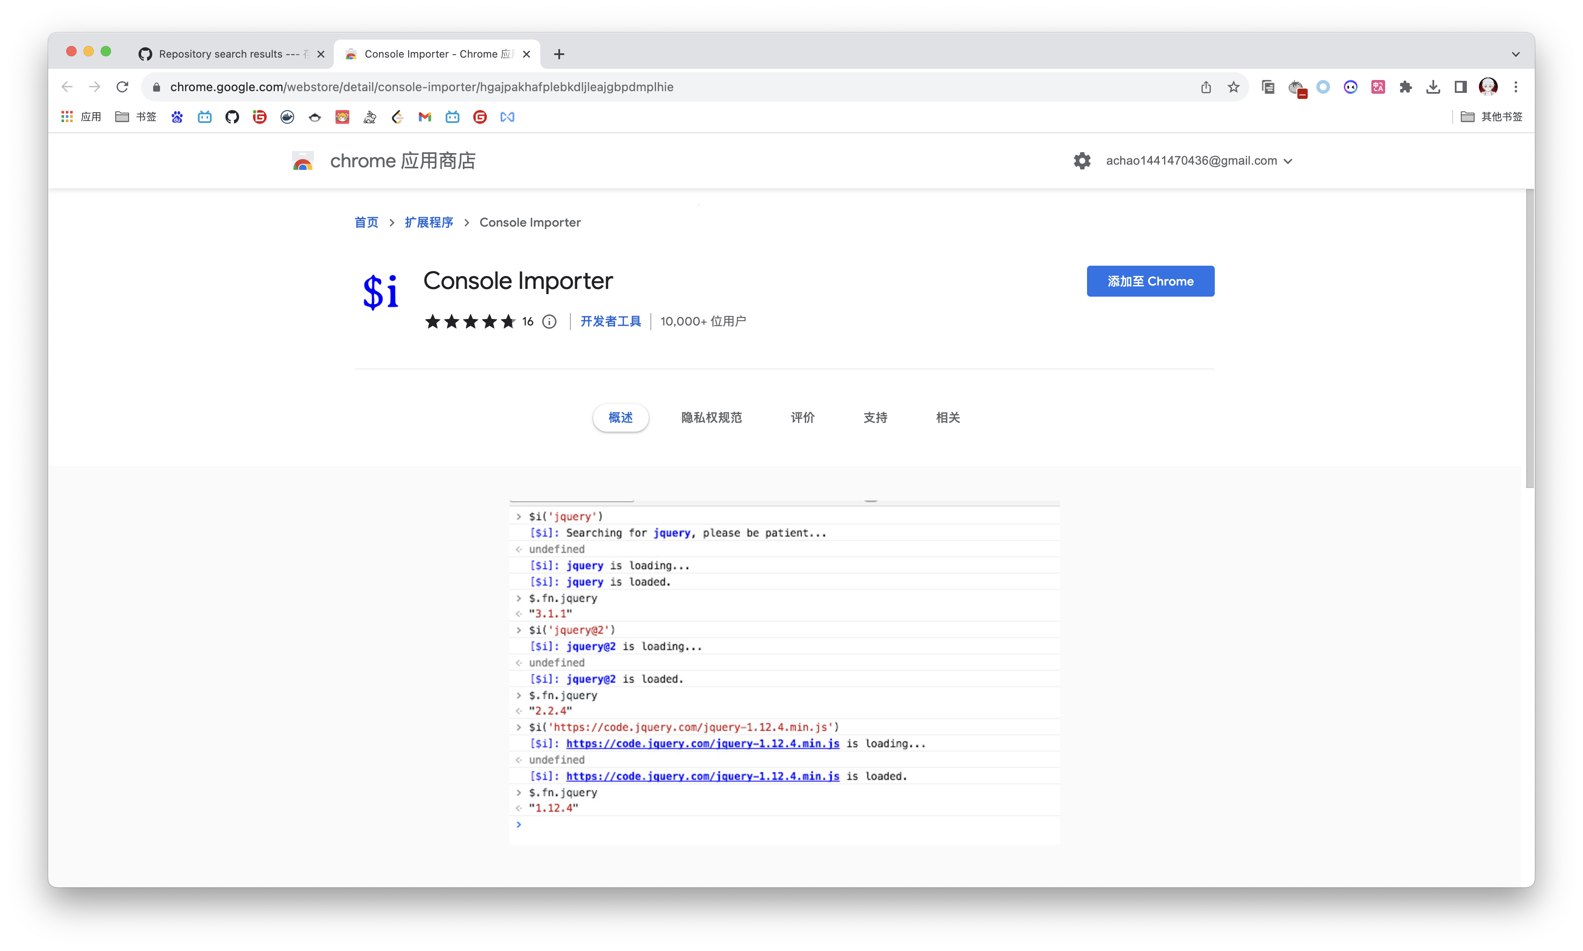1583x951 pixels.
Task: Click the Share page icon in the address bar
Action: point(1206,87)
